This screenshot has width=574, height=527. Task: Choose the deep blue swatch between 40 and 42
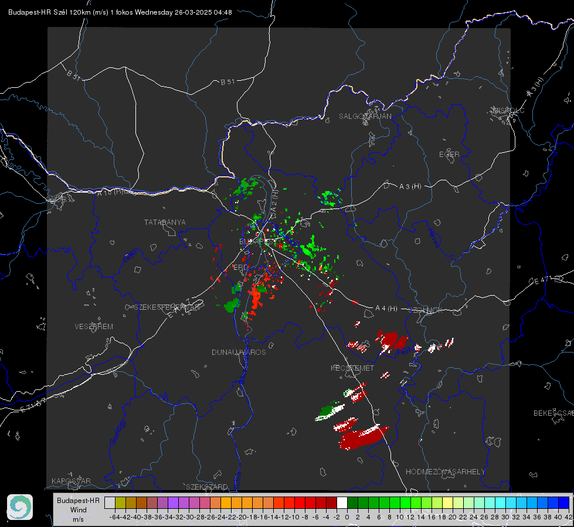564,502
